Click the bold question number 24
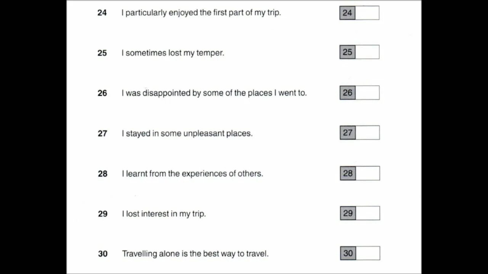The image size is (488, 274). click(x=102, y=13)
